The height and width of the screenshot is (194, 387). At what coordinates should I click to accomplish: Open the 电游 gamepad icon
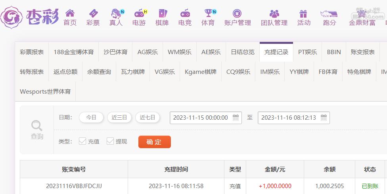click(139, 13)
